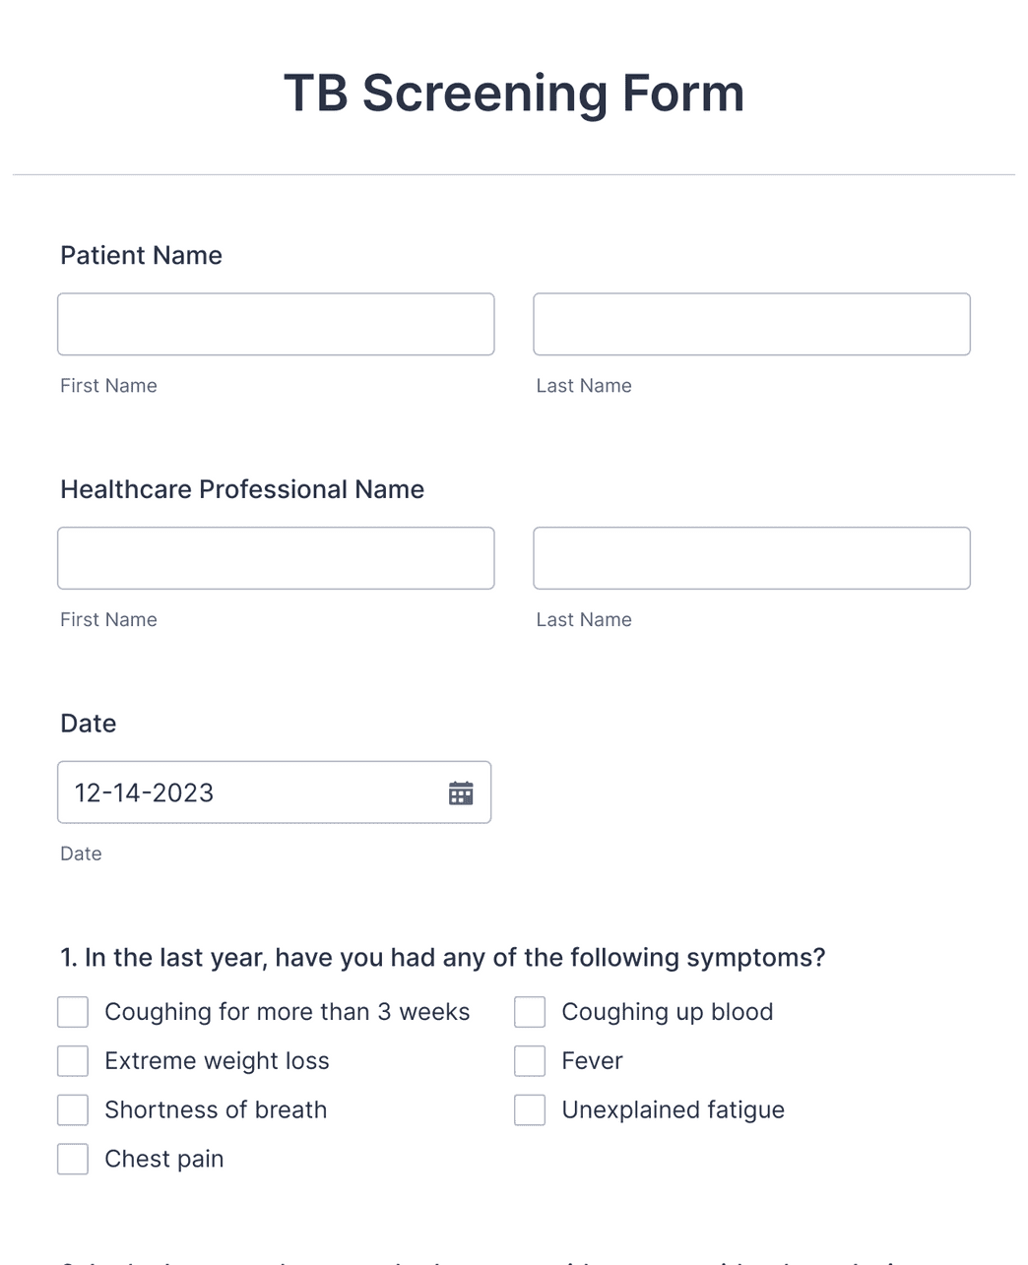The image size is (1028, 1265).
Task: Click the Patient First Name input field
Action: pos(276,324)
